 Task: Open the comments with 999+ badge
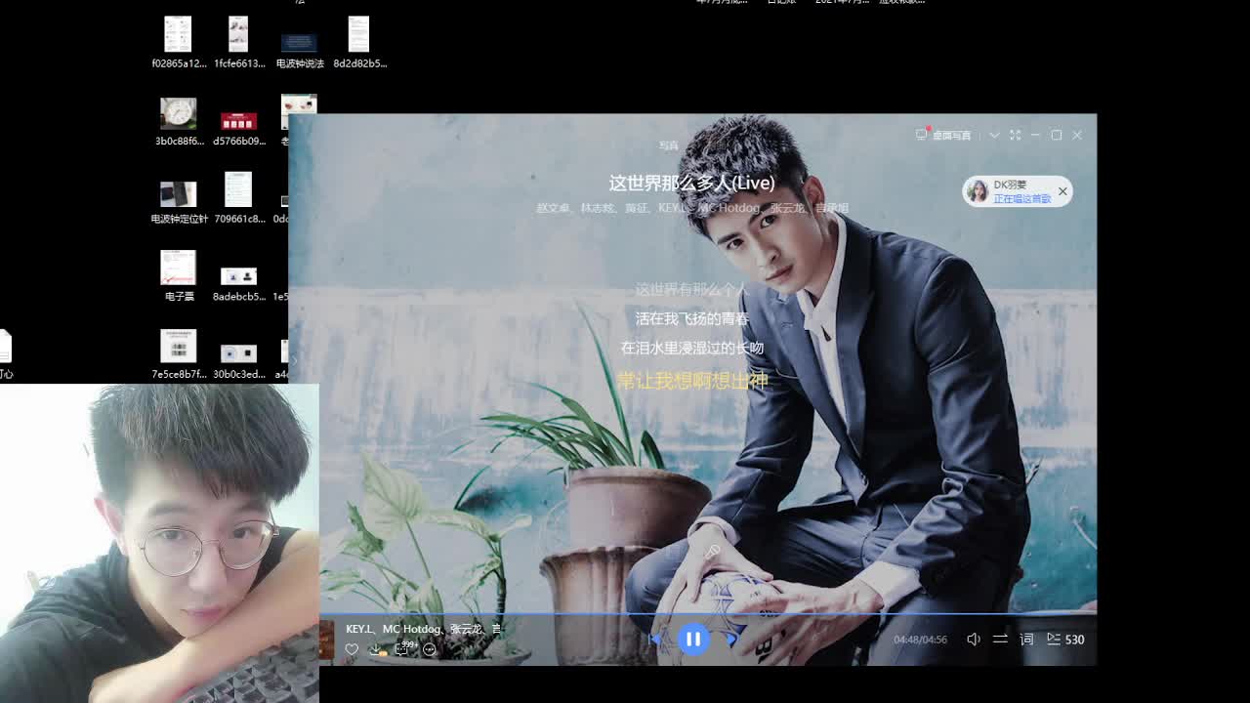click(404, 648)
